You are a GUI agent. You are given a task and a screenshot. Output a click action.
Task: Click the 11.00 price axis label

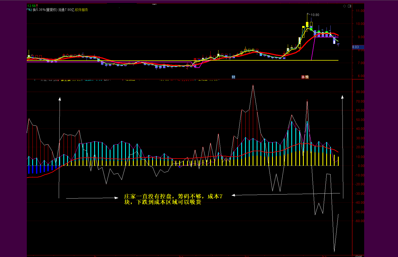coord(360,11)
